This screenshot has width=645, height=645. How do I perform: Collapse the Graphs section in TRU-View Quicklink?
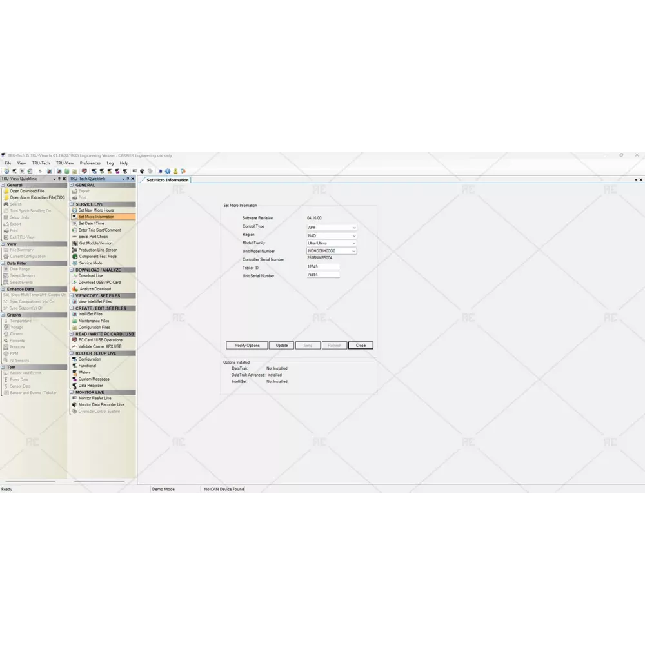click(3, 315)
